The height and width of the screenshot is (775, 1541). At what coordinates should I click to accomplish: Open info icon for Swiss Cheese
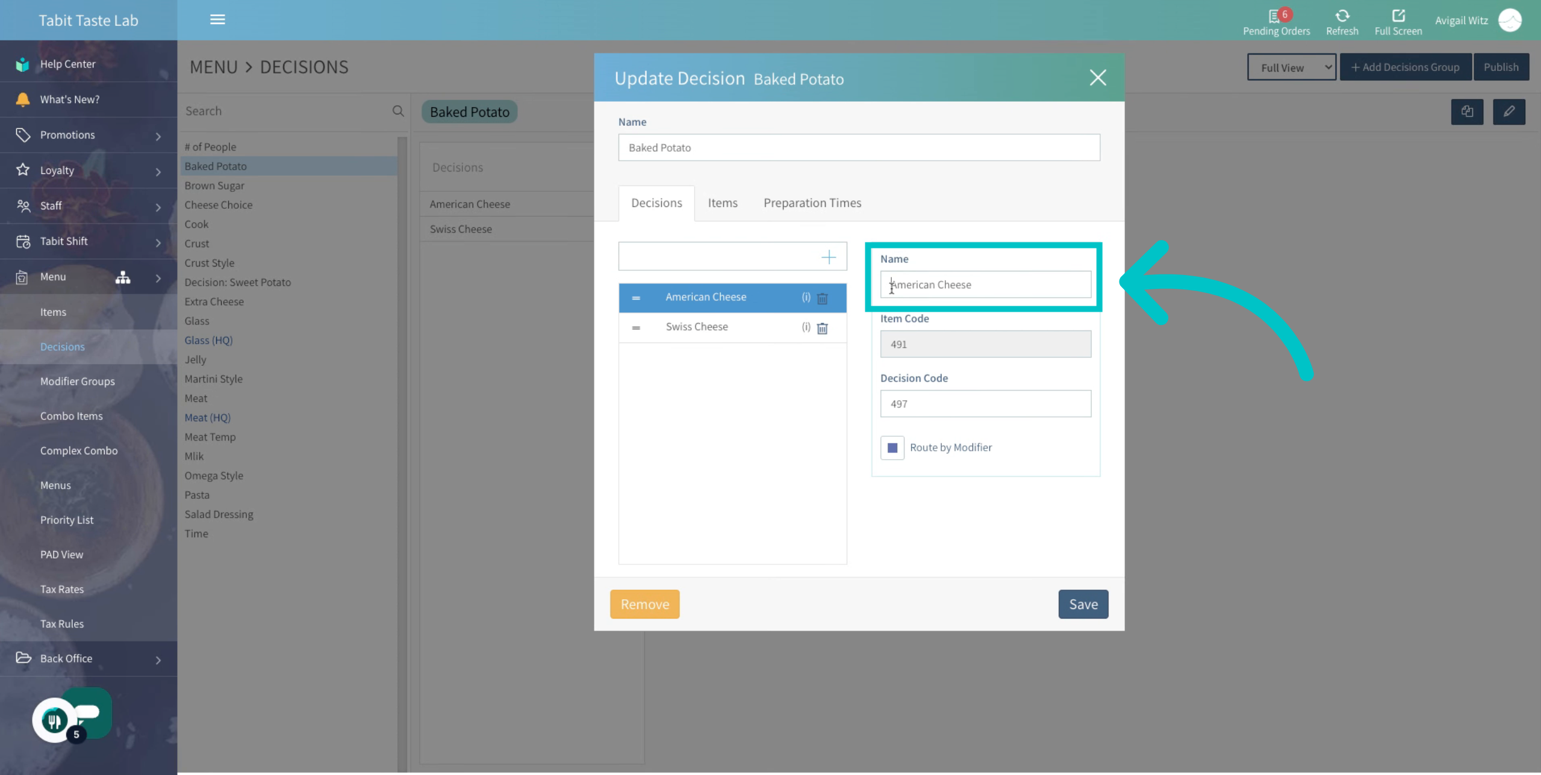[806, 327]
